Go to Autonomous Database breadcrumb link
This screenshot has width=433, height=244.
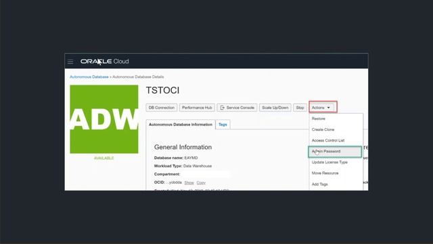(x=89, y=77)
